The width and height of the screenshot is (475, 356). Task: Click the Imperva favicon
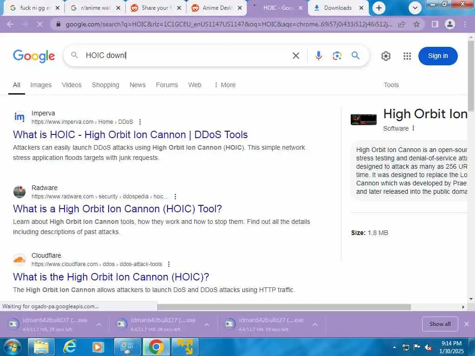[x=19, y=117]
